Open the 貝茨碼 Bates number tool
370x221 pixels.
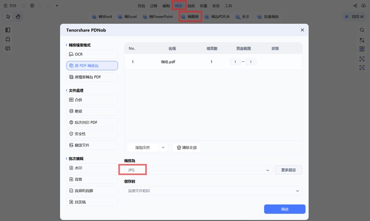92,202
